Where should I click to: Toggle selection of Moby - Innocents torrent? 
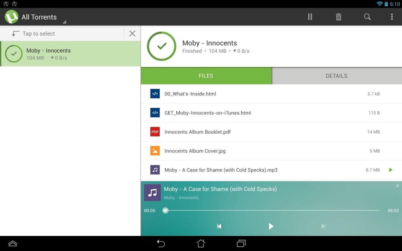click(x=14, y=54)
